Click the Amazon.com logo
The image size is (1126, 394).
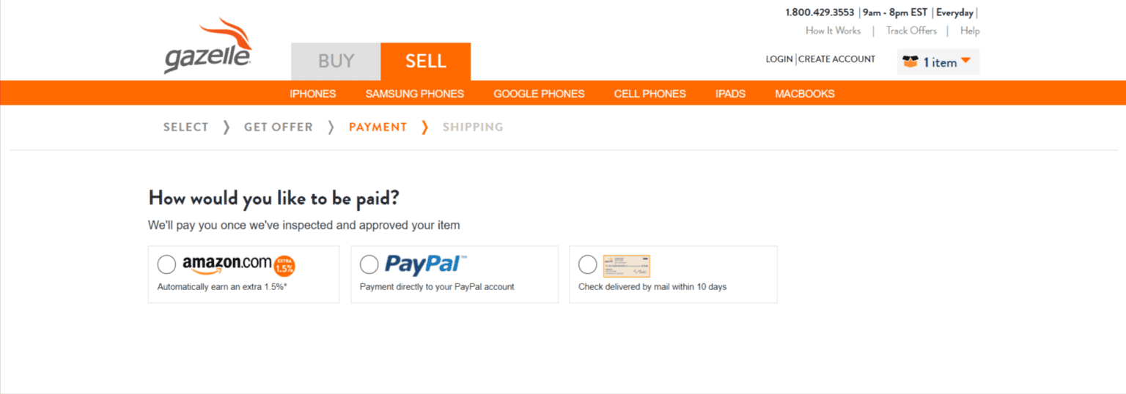(x=227, y=264)
